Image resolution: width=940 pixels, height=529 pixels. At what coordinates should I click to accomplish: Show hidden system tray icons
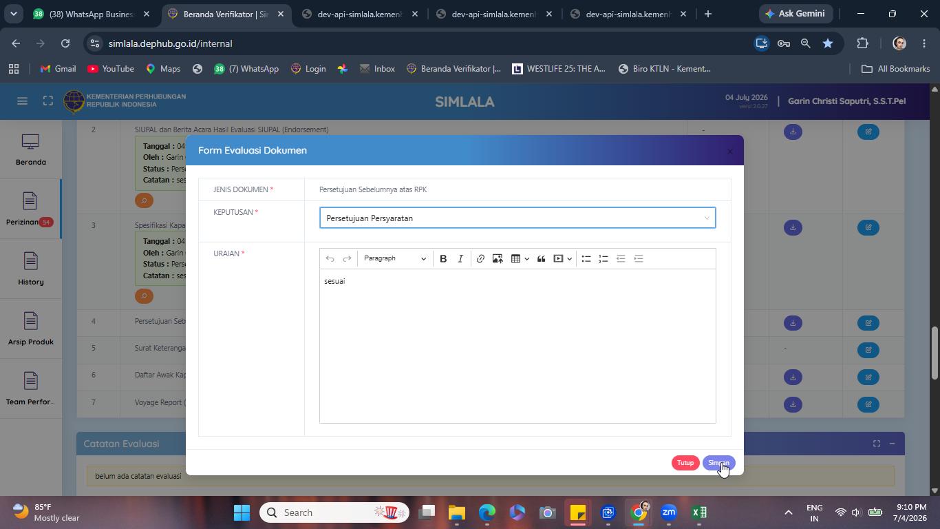pyautogui.click(x=789, y=512)
